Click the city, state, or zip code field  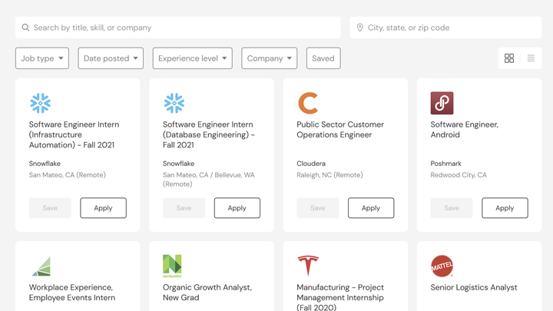[445, 28]
